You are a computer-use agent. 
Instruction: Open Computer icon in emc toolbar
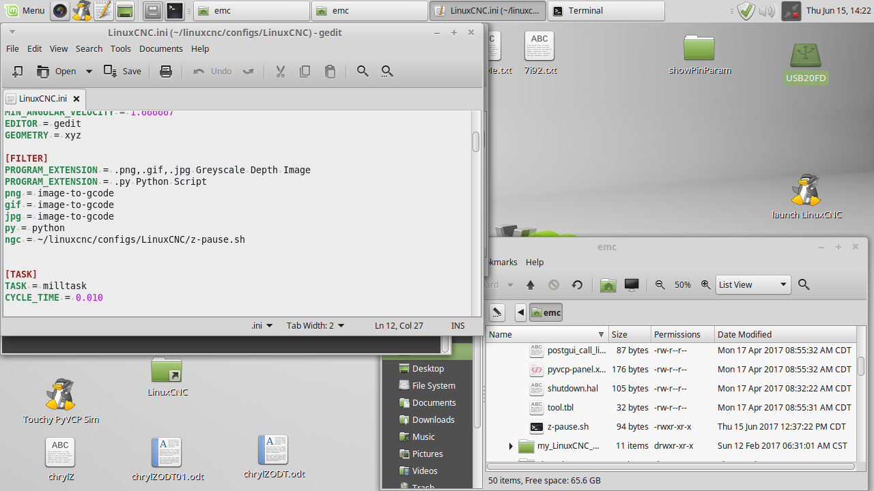click(632, 285)
